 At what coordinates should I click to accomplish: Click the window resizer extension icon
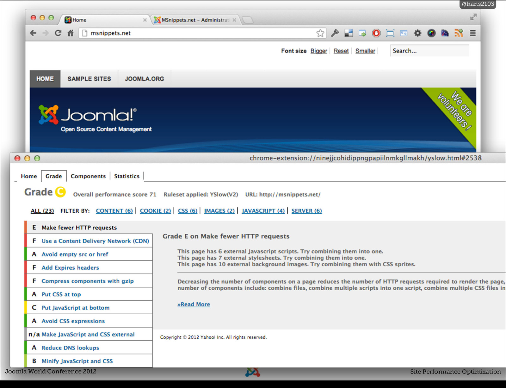point(390,33)
